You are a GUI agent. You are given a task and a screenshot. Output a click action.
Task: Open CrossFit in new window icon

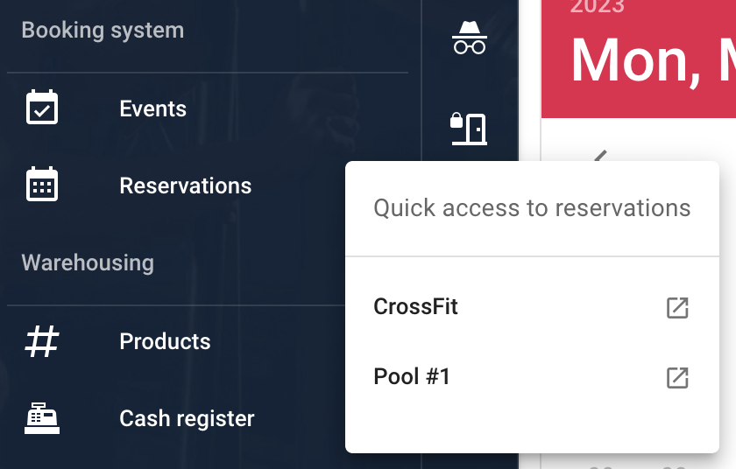(677, 308)
